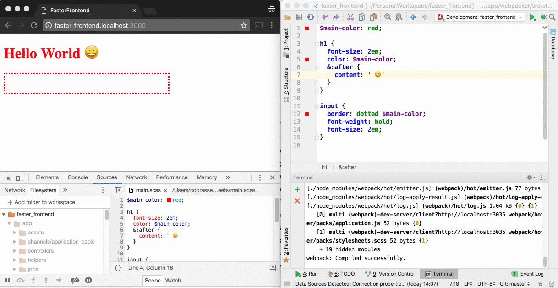Open the Performance tab

[x=172, y=177]
